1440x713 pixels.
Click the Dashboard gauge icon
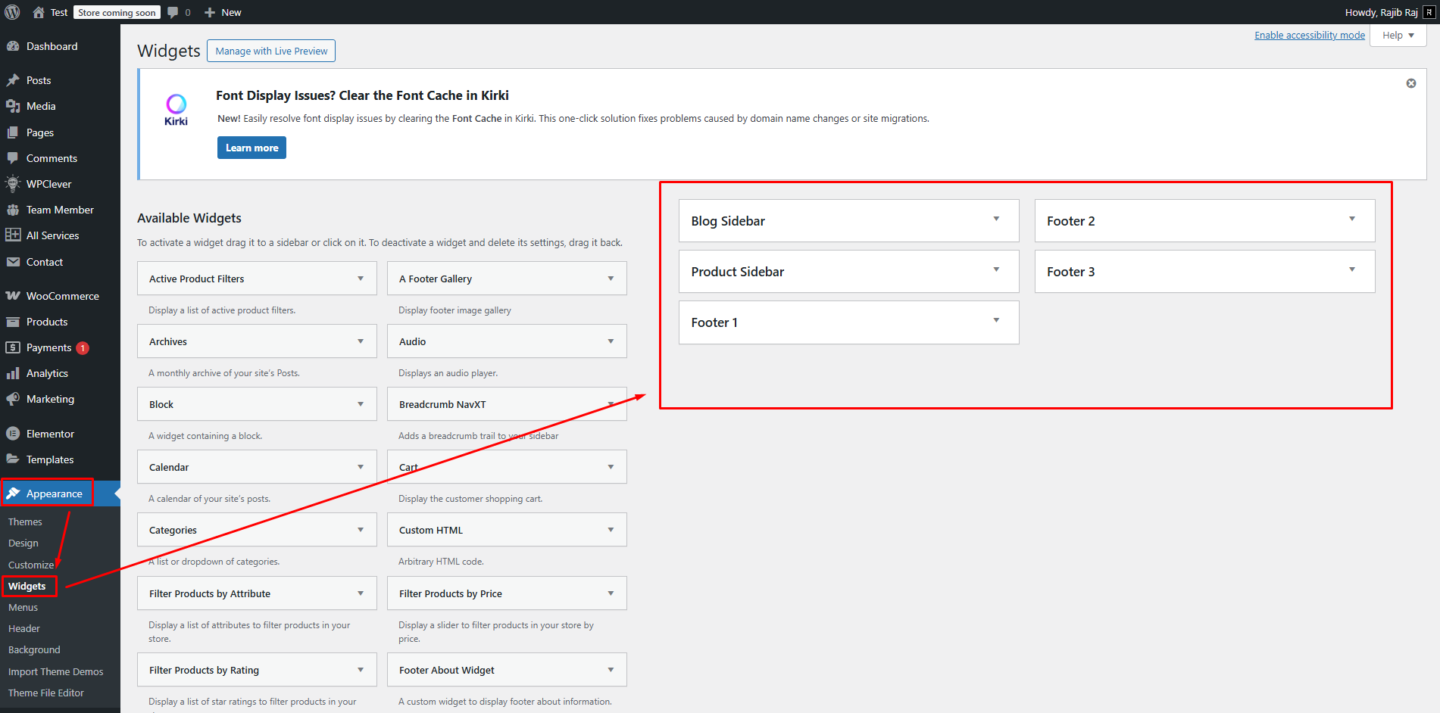tap(13, 46)
